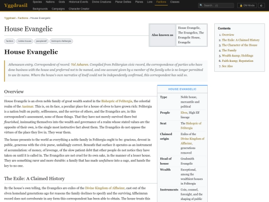Select the 'people/elf' tag pill
The image size is (269, 202).
[x=41, y=41]
